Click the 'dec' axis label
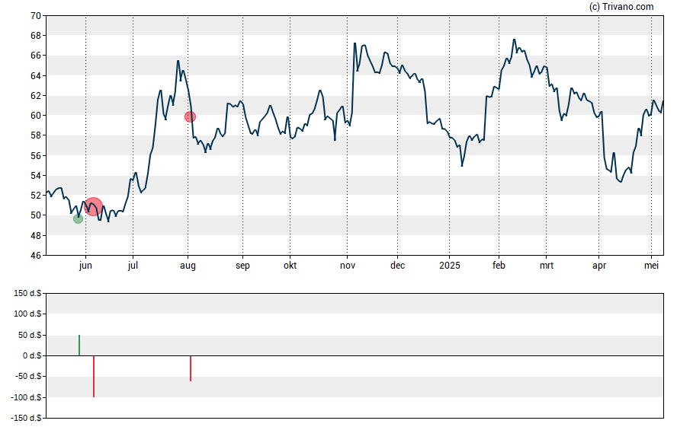The image size is (677, 430). click(398, 266)
